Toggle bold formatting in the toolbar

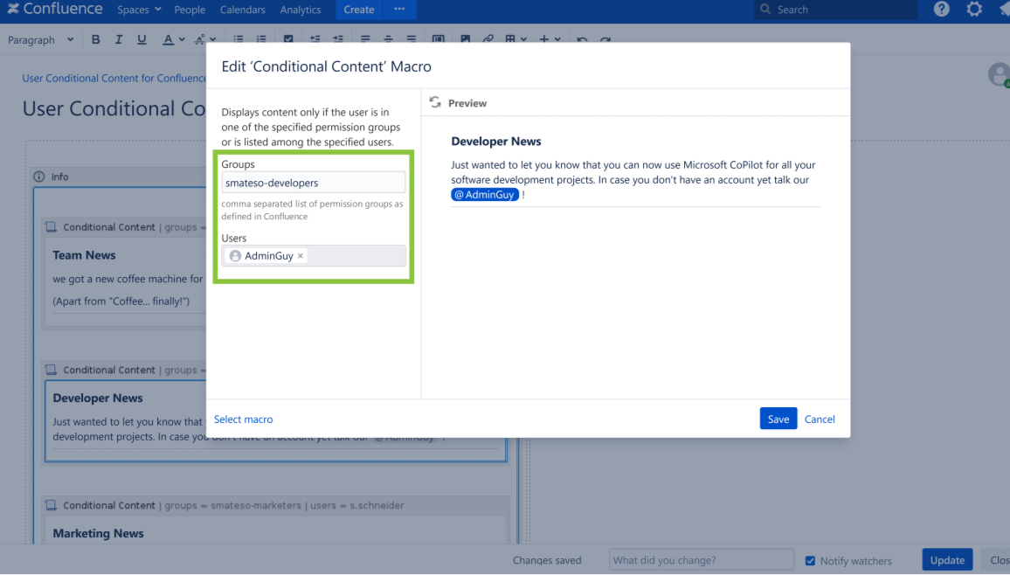click(95, 39)
